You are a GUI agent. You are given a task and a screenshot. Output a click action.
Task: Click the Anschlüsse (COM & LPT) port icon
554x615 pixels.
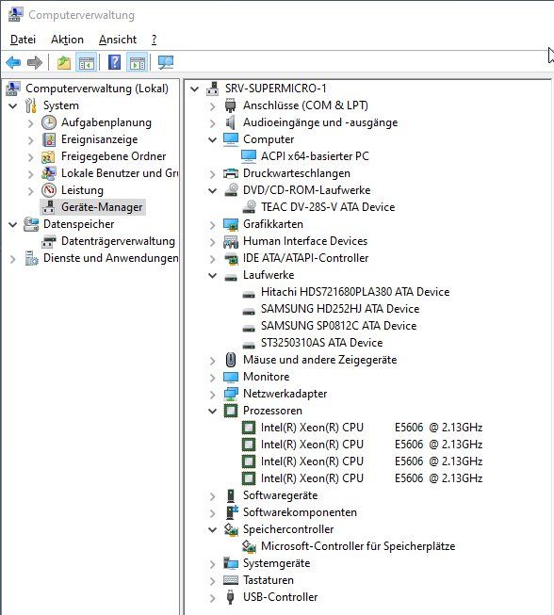click(x=230, y=105)
